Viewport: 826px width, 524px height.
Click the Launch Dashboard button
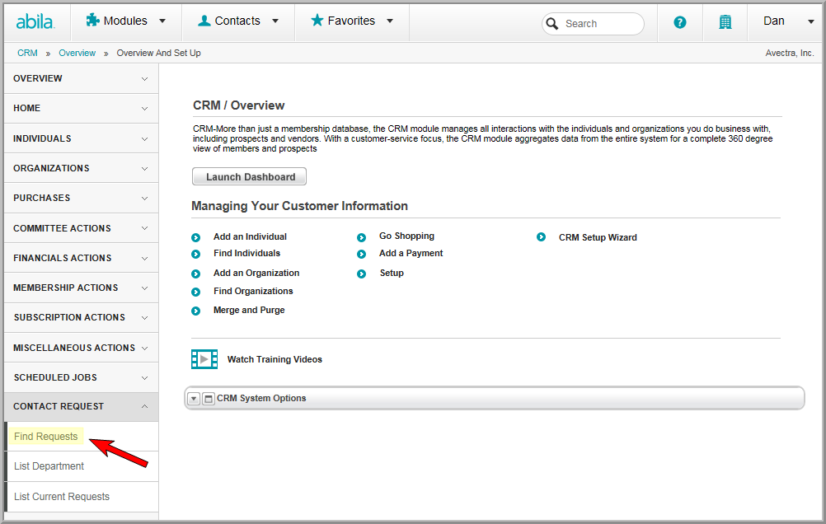coord(249,176)
